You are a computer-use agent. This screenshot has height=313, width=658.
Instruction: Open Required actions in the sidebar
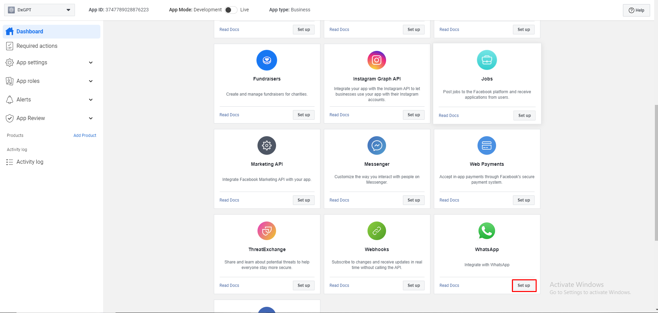pos(37,46)
